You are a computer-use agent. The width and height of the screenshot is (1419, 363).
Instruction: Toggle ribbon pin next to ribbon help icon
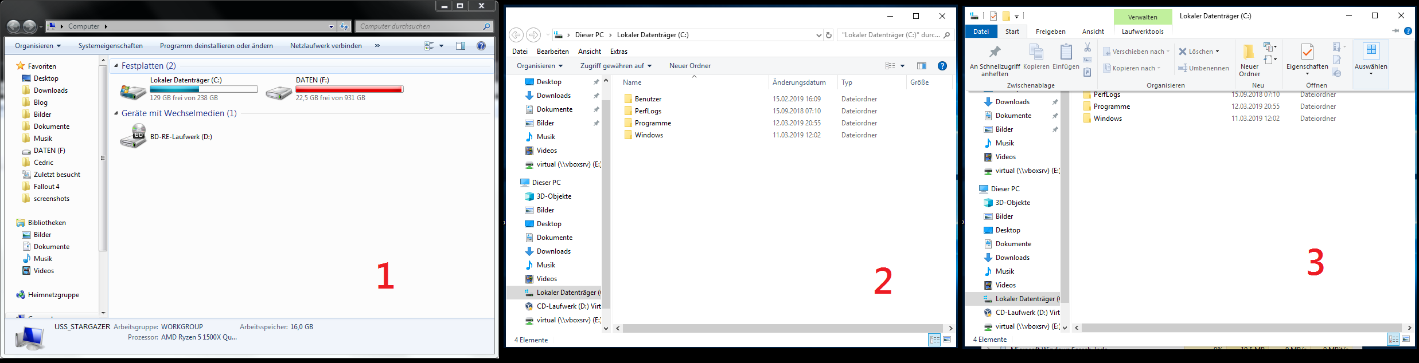click(x=1395, y=31)
